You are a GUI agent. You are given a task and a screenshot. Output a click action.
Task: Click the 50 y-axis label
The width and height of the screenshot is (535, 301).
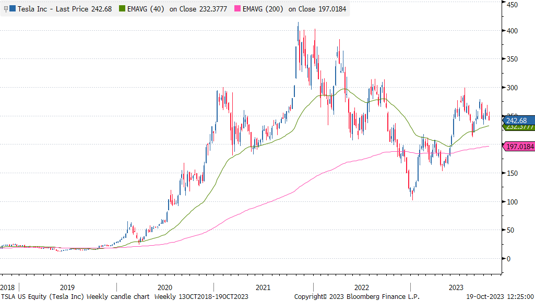point(510,231)
